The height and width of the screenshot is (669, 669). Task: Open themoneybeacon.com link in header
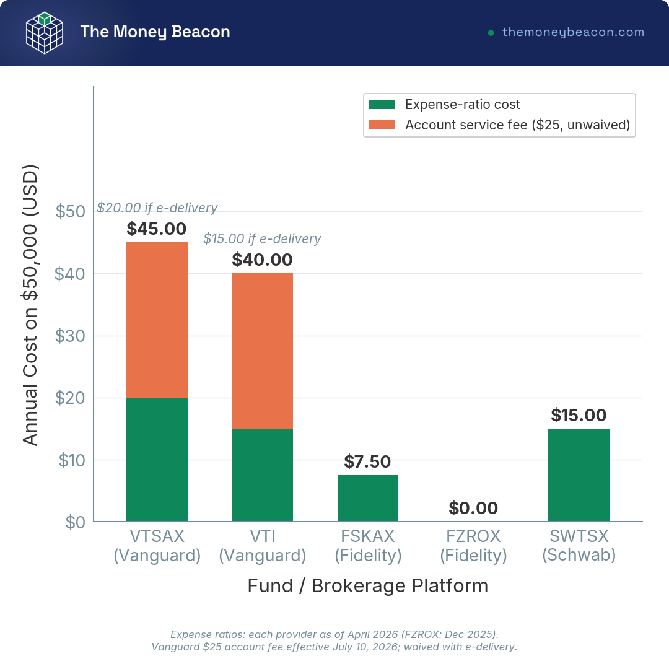573,32
